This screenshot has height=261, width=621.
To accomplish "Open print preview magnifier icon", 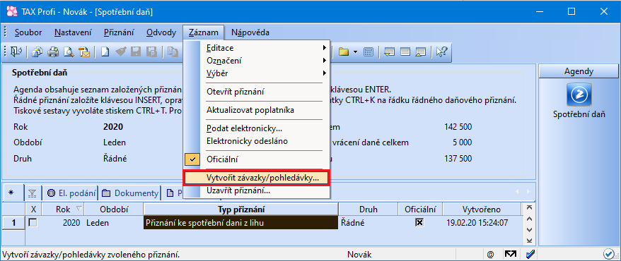I will click(69, 51).
